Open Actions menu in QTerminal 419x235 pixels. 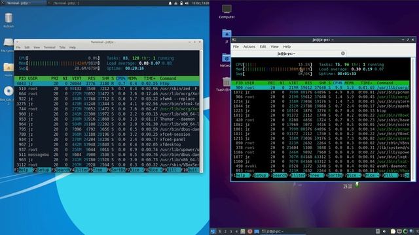coord(249,46)
